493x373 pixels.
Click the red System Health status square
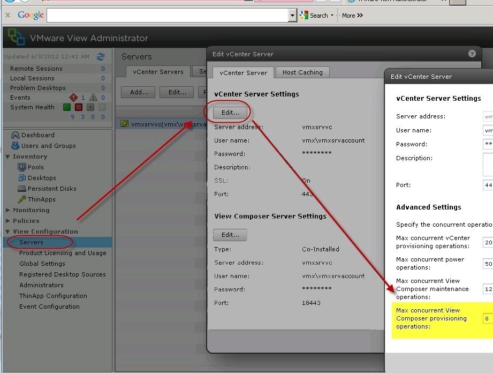(x=79, y=107)
